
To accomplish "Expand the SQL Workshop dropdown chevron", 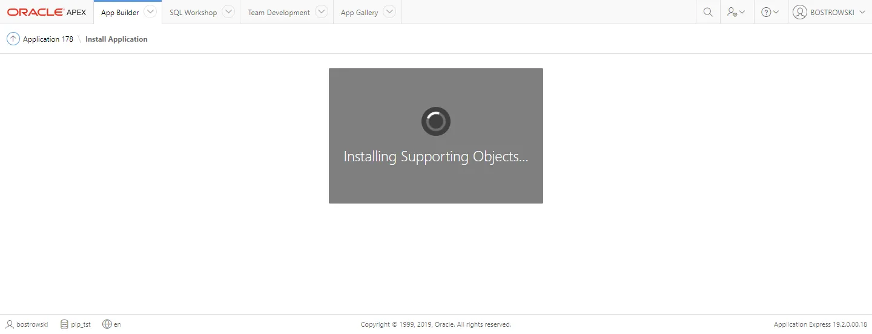I will pyautogui.click(x=228, y=12).
